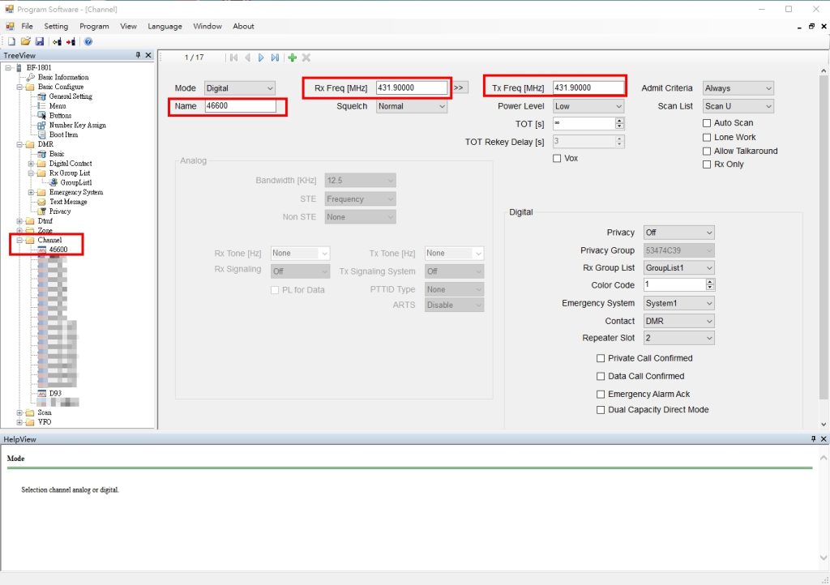
Task: Open the Mode dropdown
Action: tap(240, 88)
